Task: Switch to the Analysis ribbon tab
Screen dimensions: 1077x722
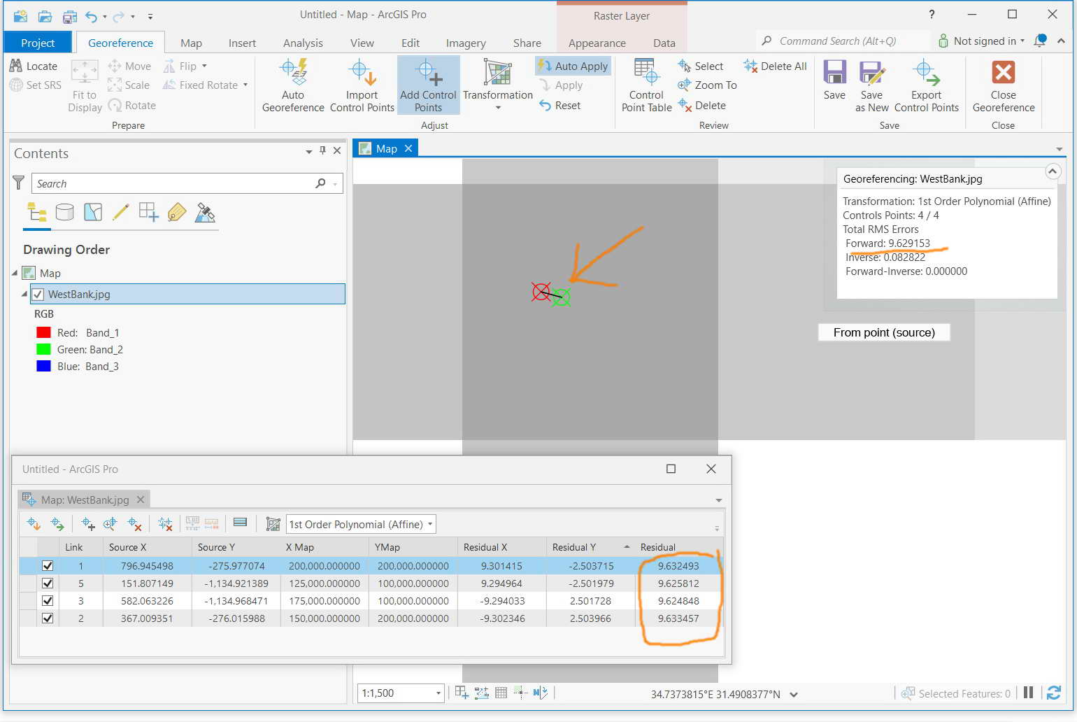Action: pyautogui.click(x=303, y=43)
